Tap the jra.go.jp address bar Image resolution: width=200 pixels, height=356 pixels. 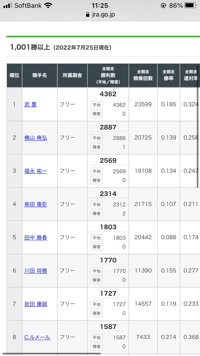(100, 14)
